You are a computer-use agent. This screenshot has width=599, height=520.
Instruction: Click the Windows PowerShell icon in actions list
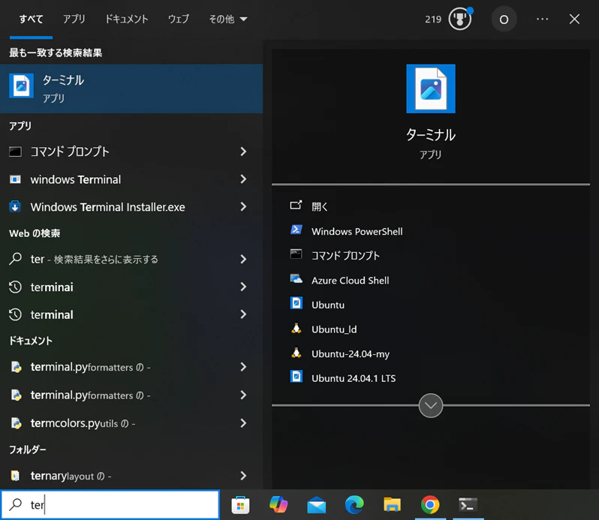click(x=296, y=230)
